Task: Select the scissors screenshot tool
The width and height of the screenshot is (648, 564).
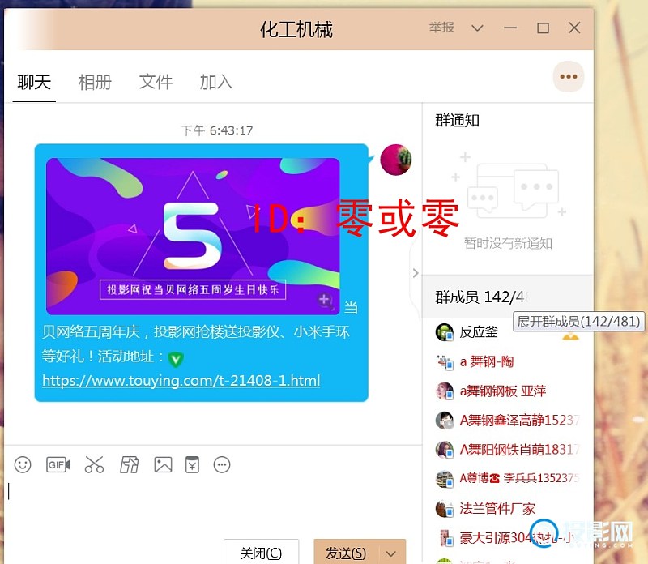Action: 94,465
